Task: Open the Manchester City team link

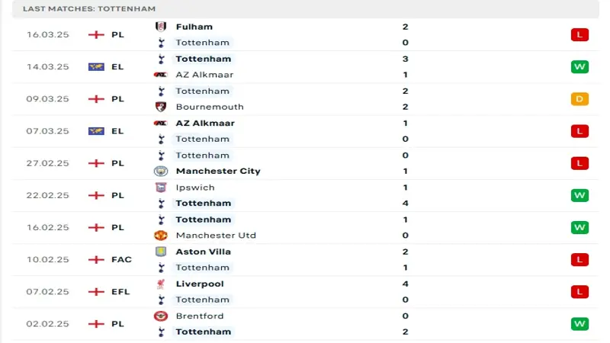Action: (x=218, y=171)
